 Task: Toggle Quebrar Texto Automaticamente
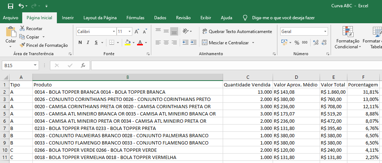coord(237,32)
